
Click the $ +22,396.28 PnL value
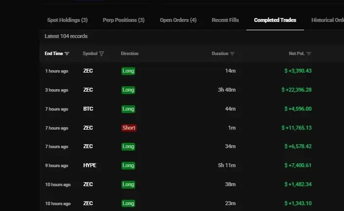pos(296,90)
